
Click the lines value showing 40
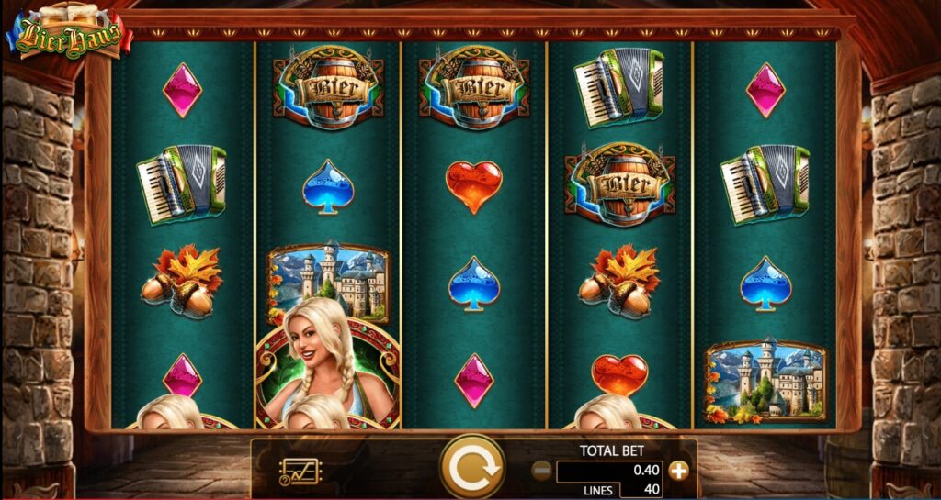point(641,490)
